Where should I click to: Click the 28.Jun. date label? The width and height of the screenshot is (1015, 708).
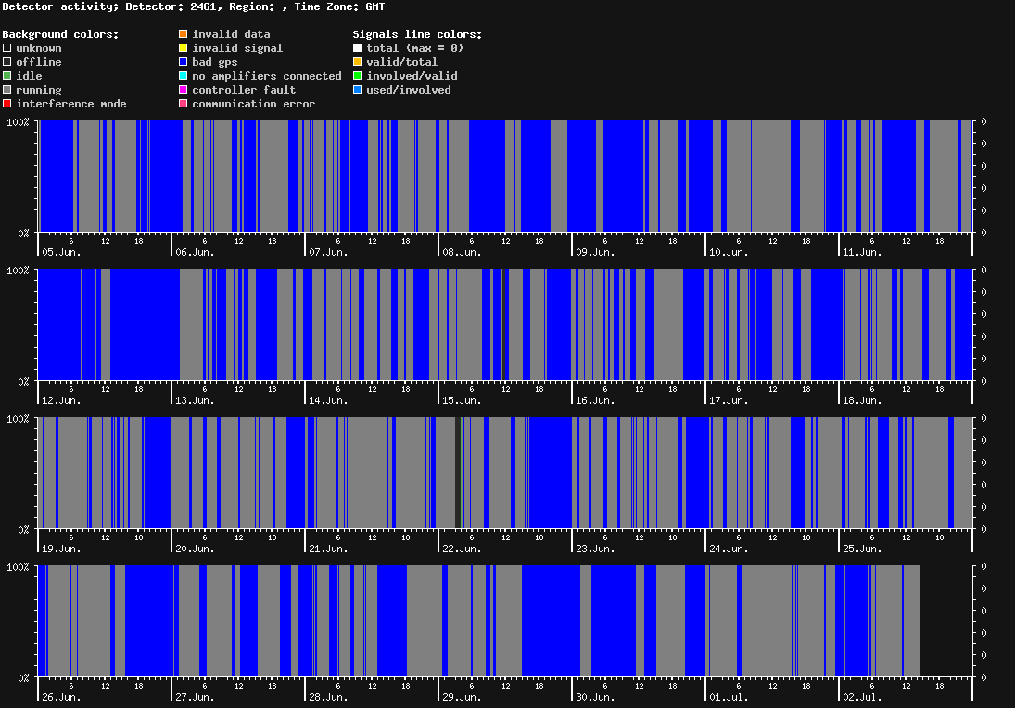(x=328, y=697)
